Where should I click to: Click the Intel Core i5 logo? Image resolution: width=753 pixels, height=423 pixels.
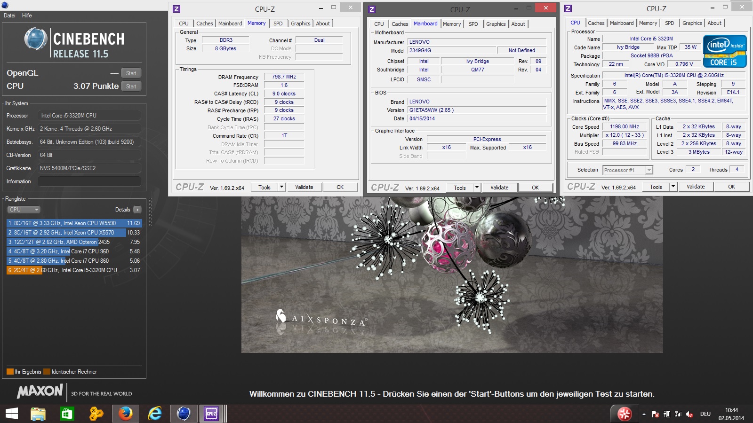tap(725, 51)
